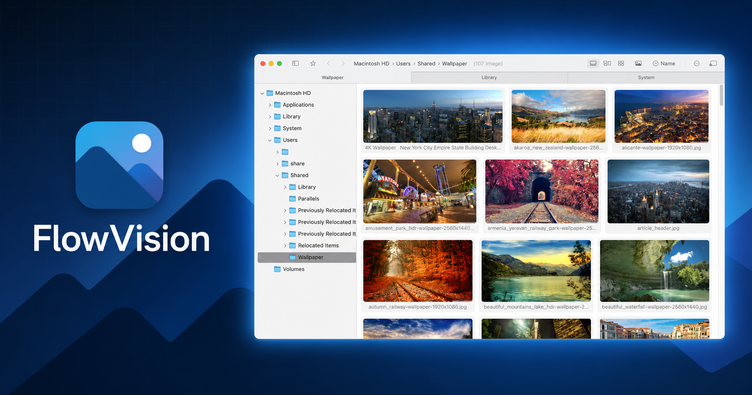Screen dimensions: 752x395
Task: Open the armenia_yerevan_railway_park thumbnail
Action: [x=542, y=191]
